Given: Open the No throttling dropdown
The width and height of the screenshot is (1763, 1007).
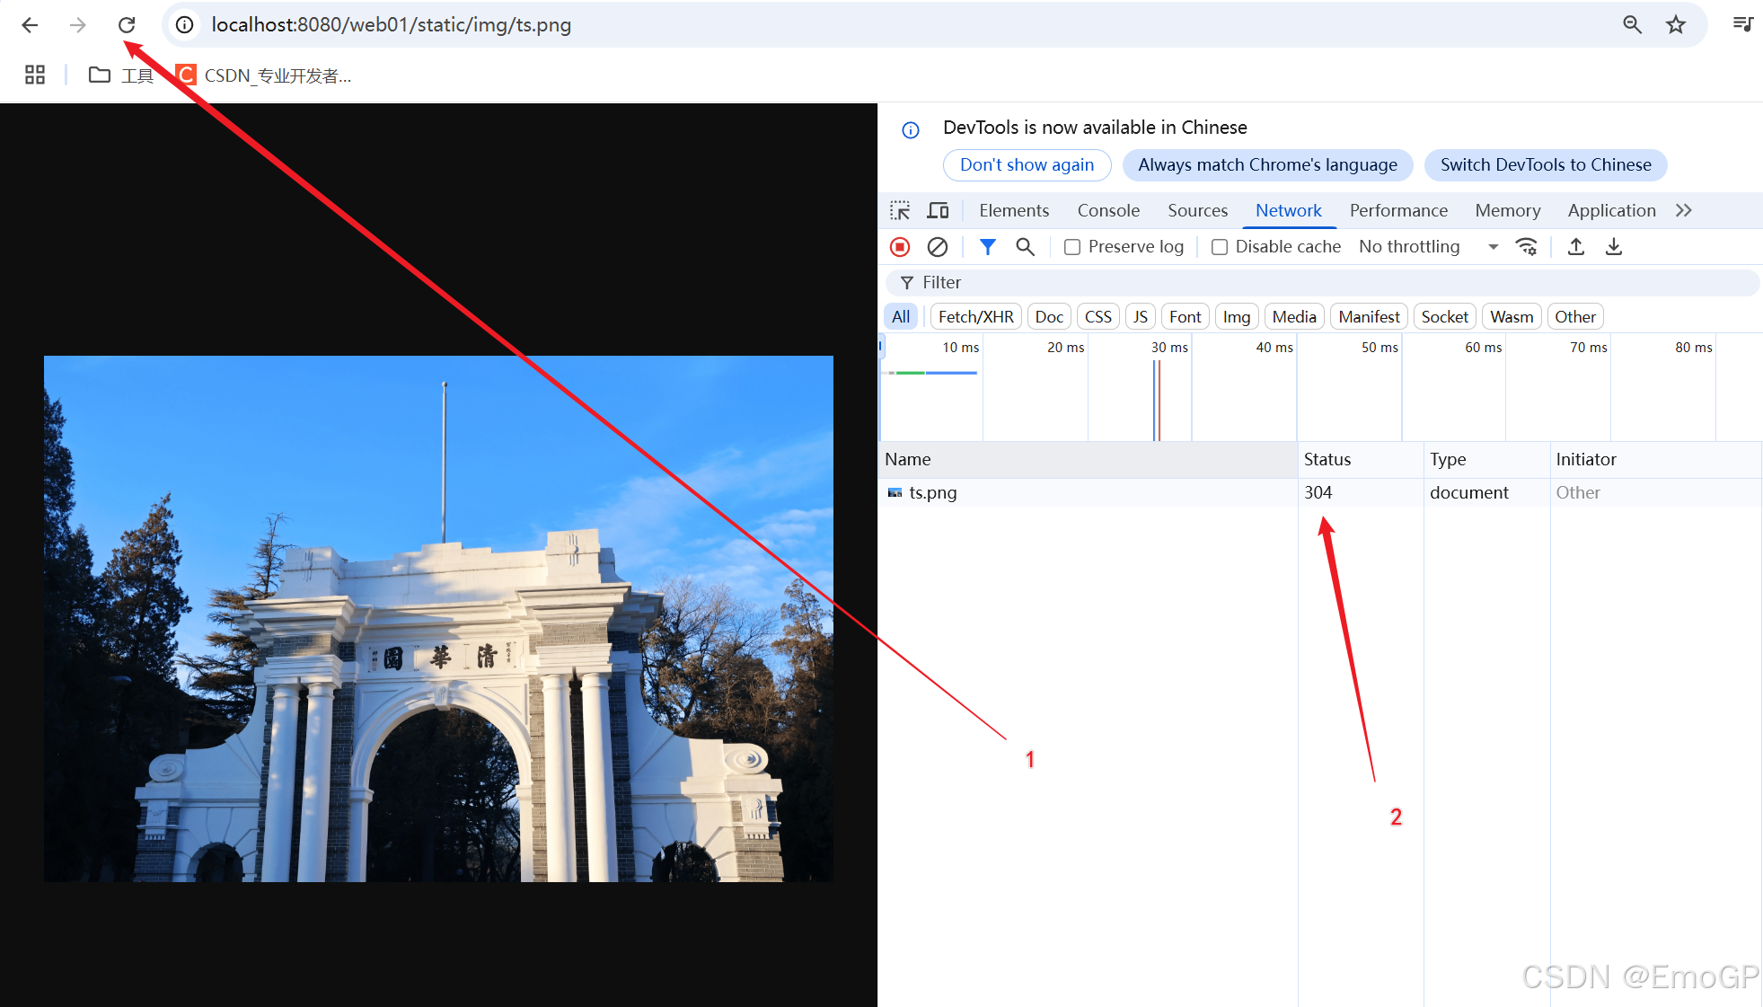Looking at the screenshot, I should coord(1428,246).
